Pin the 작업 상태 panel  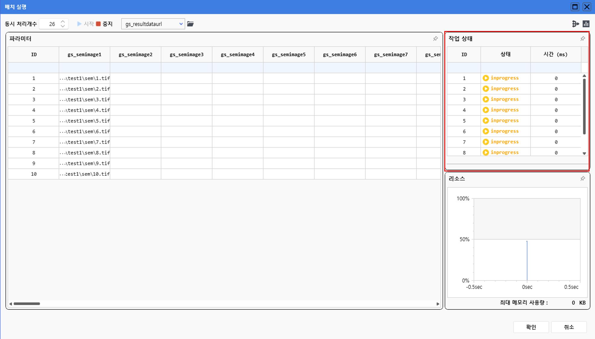click(x=583, y=39)
